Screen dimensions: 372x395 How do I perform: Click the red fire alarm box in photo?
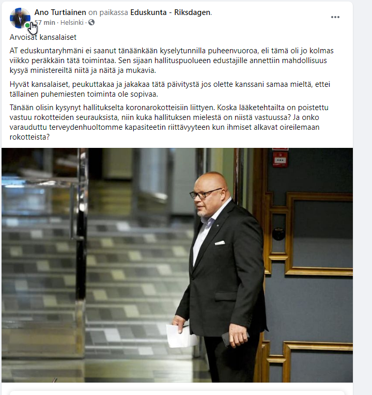click(x=280, y=159)
